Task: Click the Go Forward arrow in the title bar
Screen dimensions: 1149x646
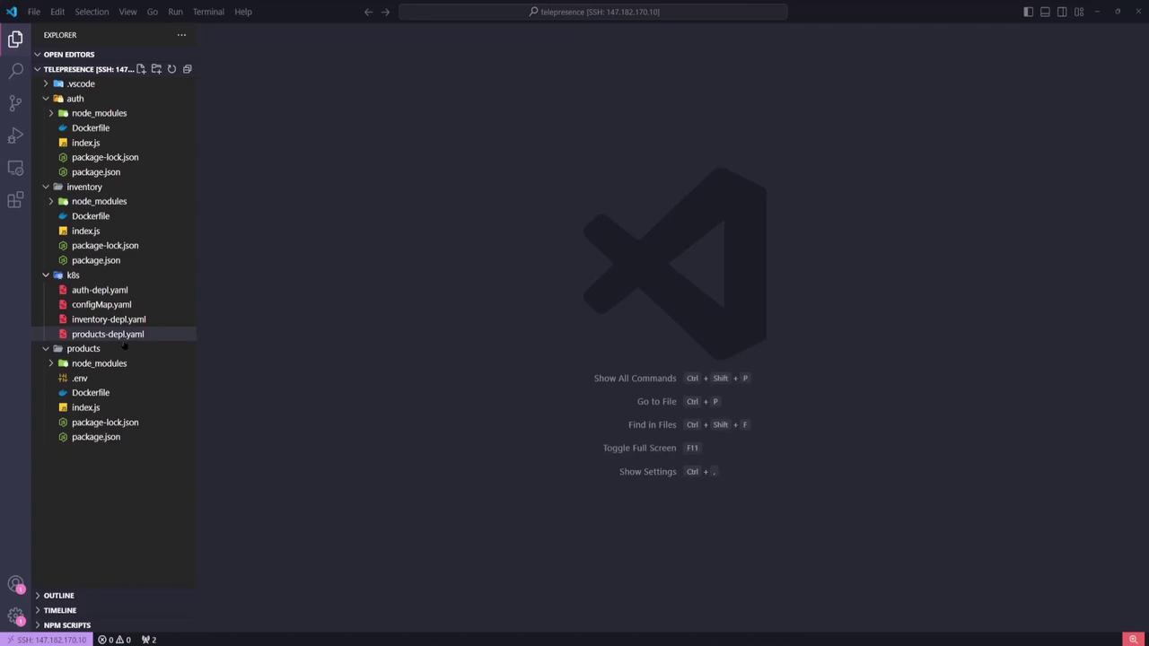Action: (385, 12)
